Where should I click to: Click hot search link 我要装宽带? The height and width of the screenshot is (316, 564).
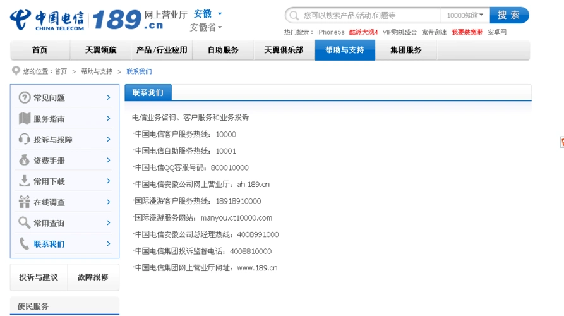pos(467,32)
